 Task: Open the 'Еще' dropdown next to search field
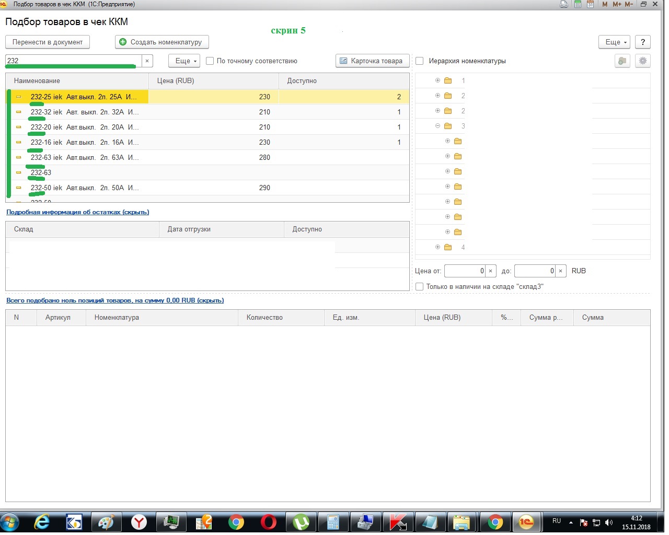point(184,61)
